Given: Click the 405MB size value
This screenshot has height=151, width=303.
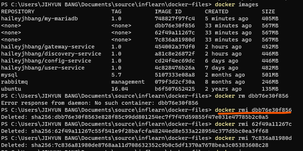Looking at the screenshot, I should 270,19.
